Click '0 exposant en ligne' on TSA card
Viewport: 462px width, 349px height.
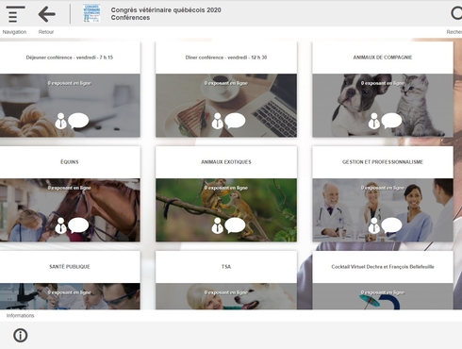(x=226, y=292)
